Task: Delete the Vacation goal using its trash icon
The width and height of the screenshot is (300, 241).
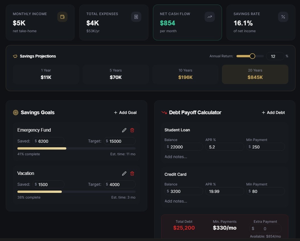Action: (132, 173)
